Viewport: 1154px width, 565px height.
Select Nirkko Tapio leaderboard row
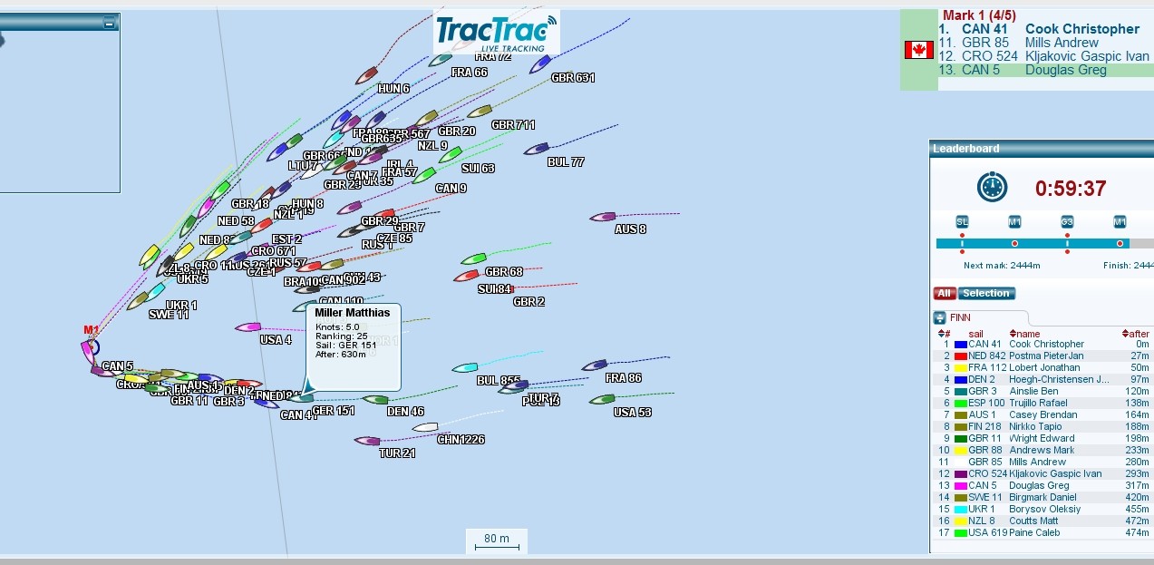(x=1042, y=427)
